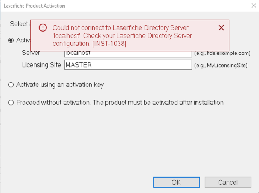This screenshot has height=193, width=259.
Task: Click the error exclamation icon in banner
Action: [43, 27]
